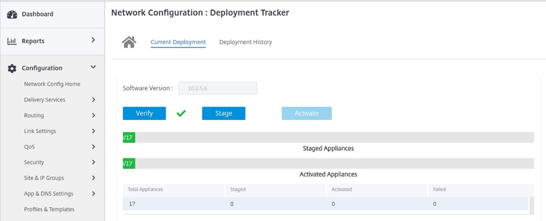Screen dimensions: 546x221
Task: Select Link Settings menu item
Action: coord(40,131)
